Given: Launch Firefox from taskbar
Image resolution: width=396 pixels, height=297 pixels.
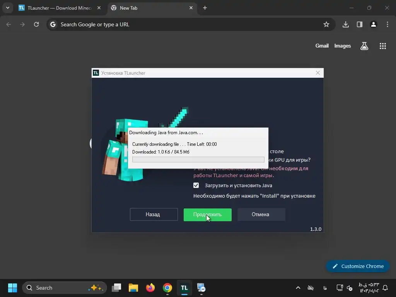Looking at the screenshot, I should pos(150,288).
